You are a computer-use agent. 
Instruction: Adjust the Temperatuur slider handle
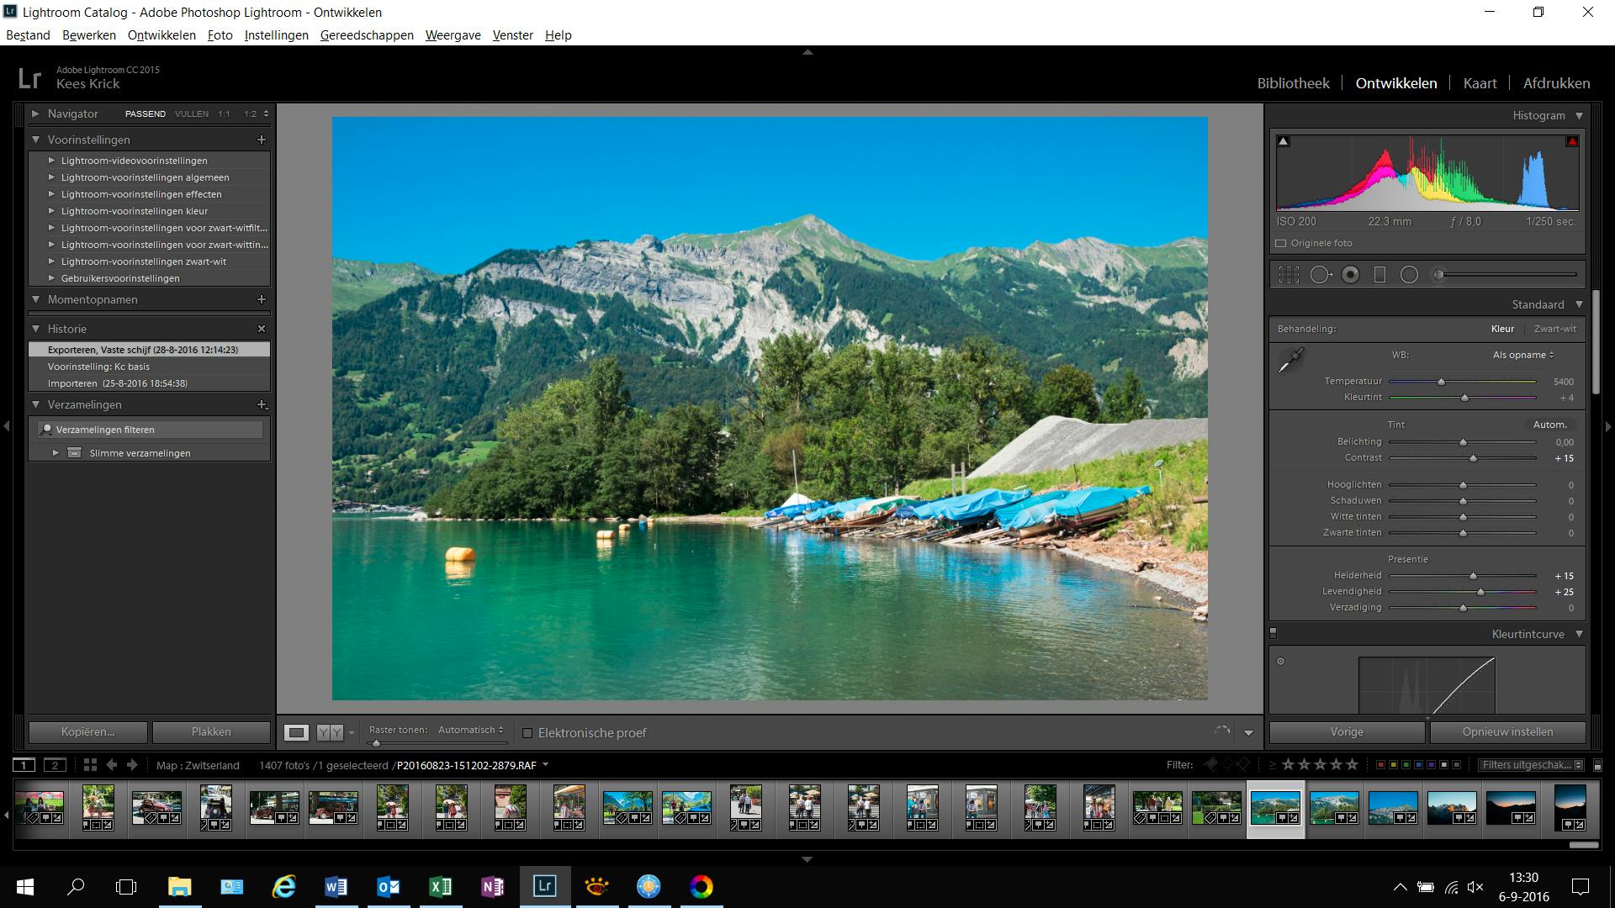1441,382
